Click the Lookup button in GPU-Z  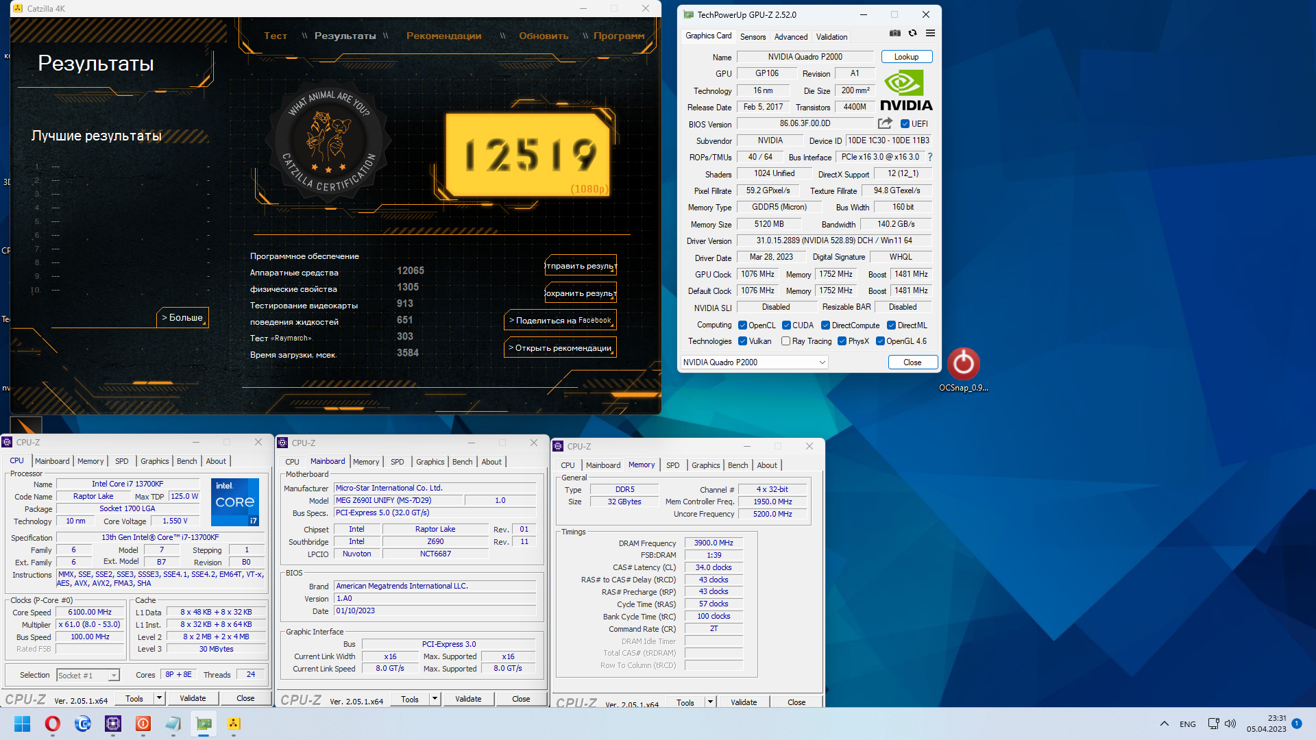pyautogui.click(x=906, y=57)
